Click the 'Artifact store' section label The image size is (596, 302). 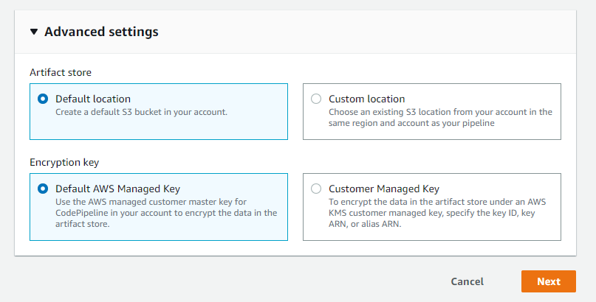[61, 72]
